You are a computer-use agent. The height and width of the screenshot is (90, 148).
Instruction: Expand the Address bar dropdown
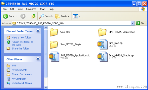tap(132, 23)
